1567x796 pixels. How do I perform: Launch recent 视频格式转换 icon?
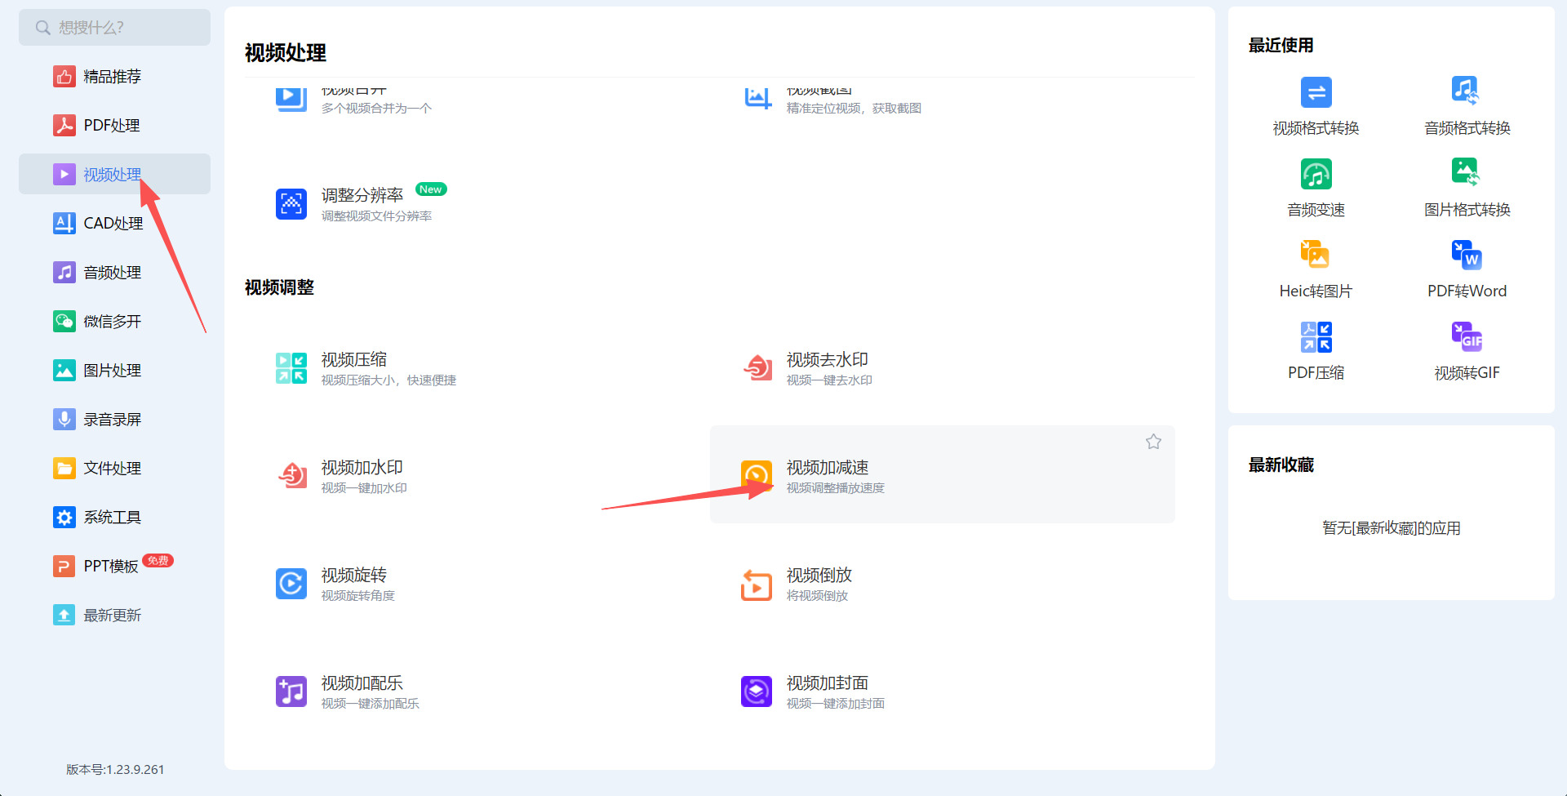[1316, 92]
